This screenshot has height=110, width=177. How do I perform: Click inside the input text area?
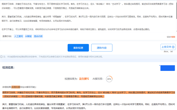(x=88, y=16)
